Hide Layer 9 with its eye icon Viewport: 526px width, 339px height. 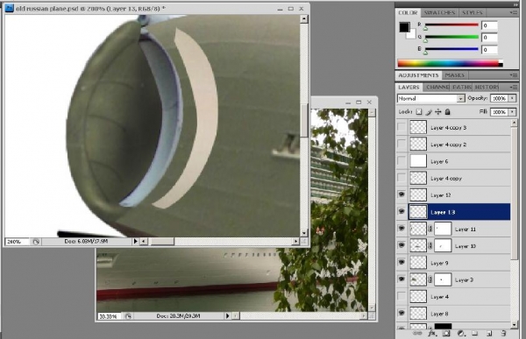[402, 262]
